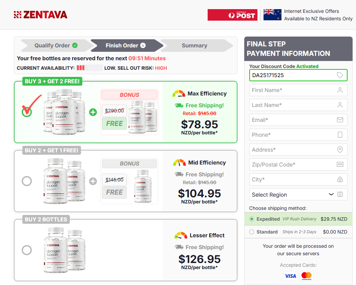Choose Expedited VIP Rush Delivery shipping

pyautogui.click(x=252, y=219)
